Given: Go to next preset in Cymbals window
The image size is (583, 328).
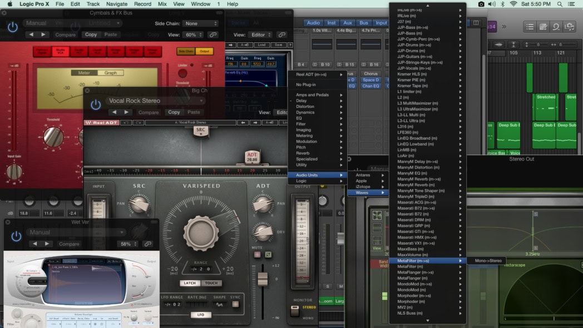Looking at the screenshot, I should coord(43,34).
